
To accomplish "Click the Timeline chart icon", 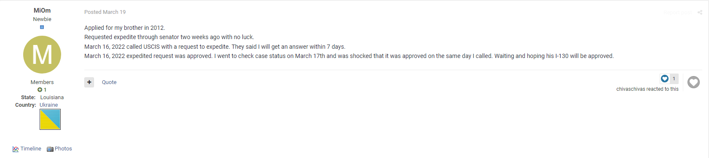I will [x=16, y=149].
